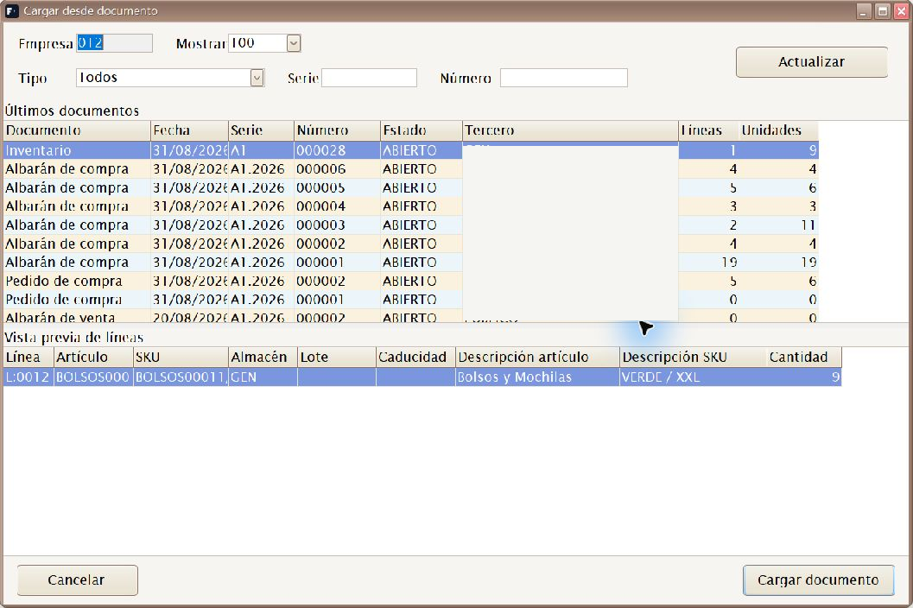
Task: Click the Lote column header
Action: point(337,357)
